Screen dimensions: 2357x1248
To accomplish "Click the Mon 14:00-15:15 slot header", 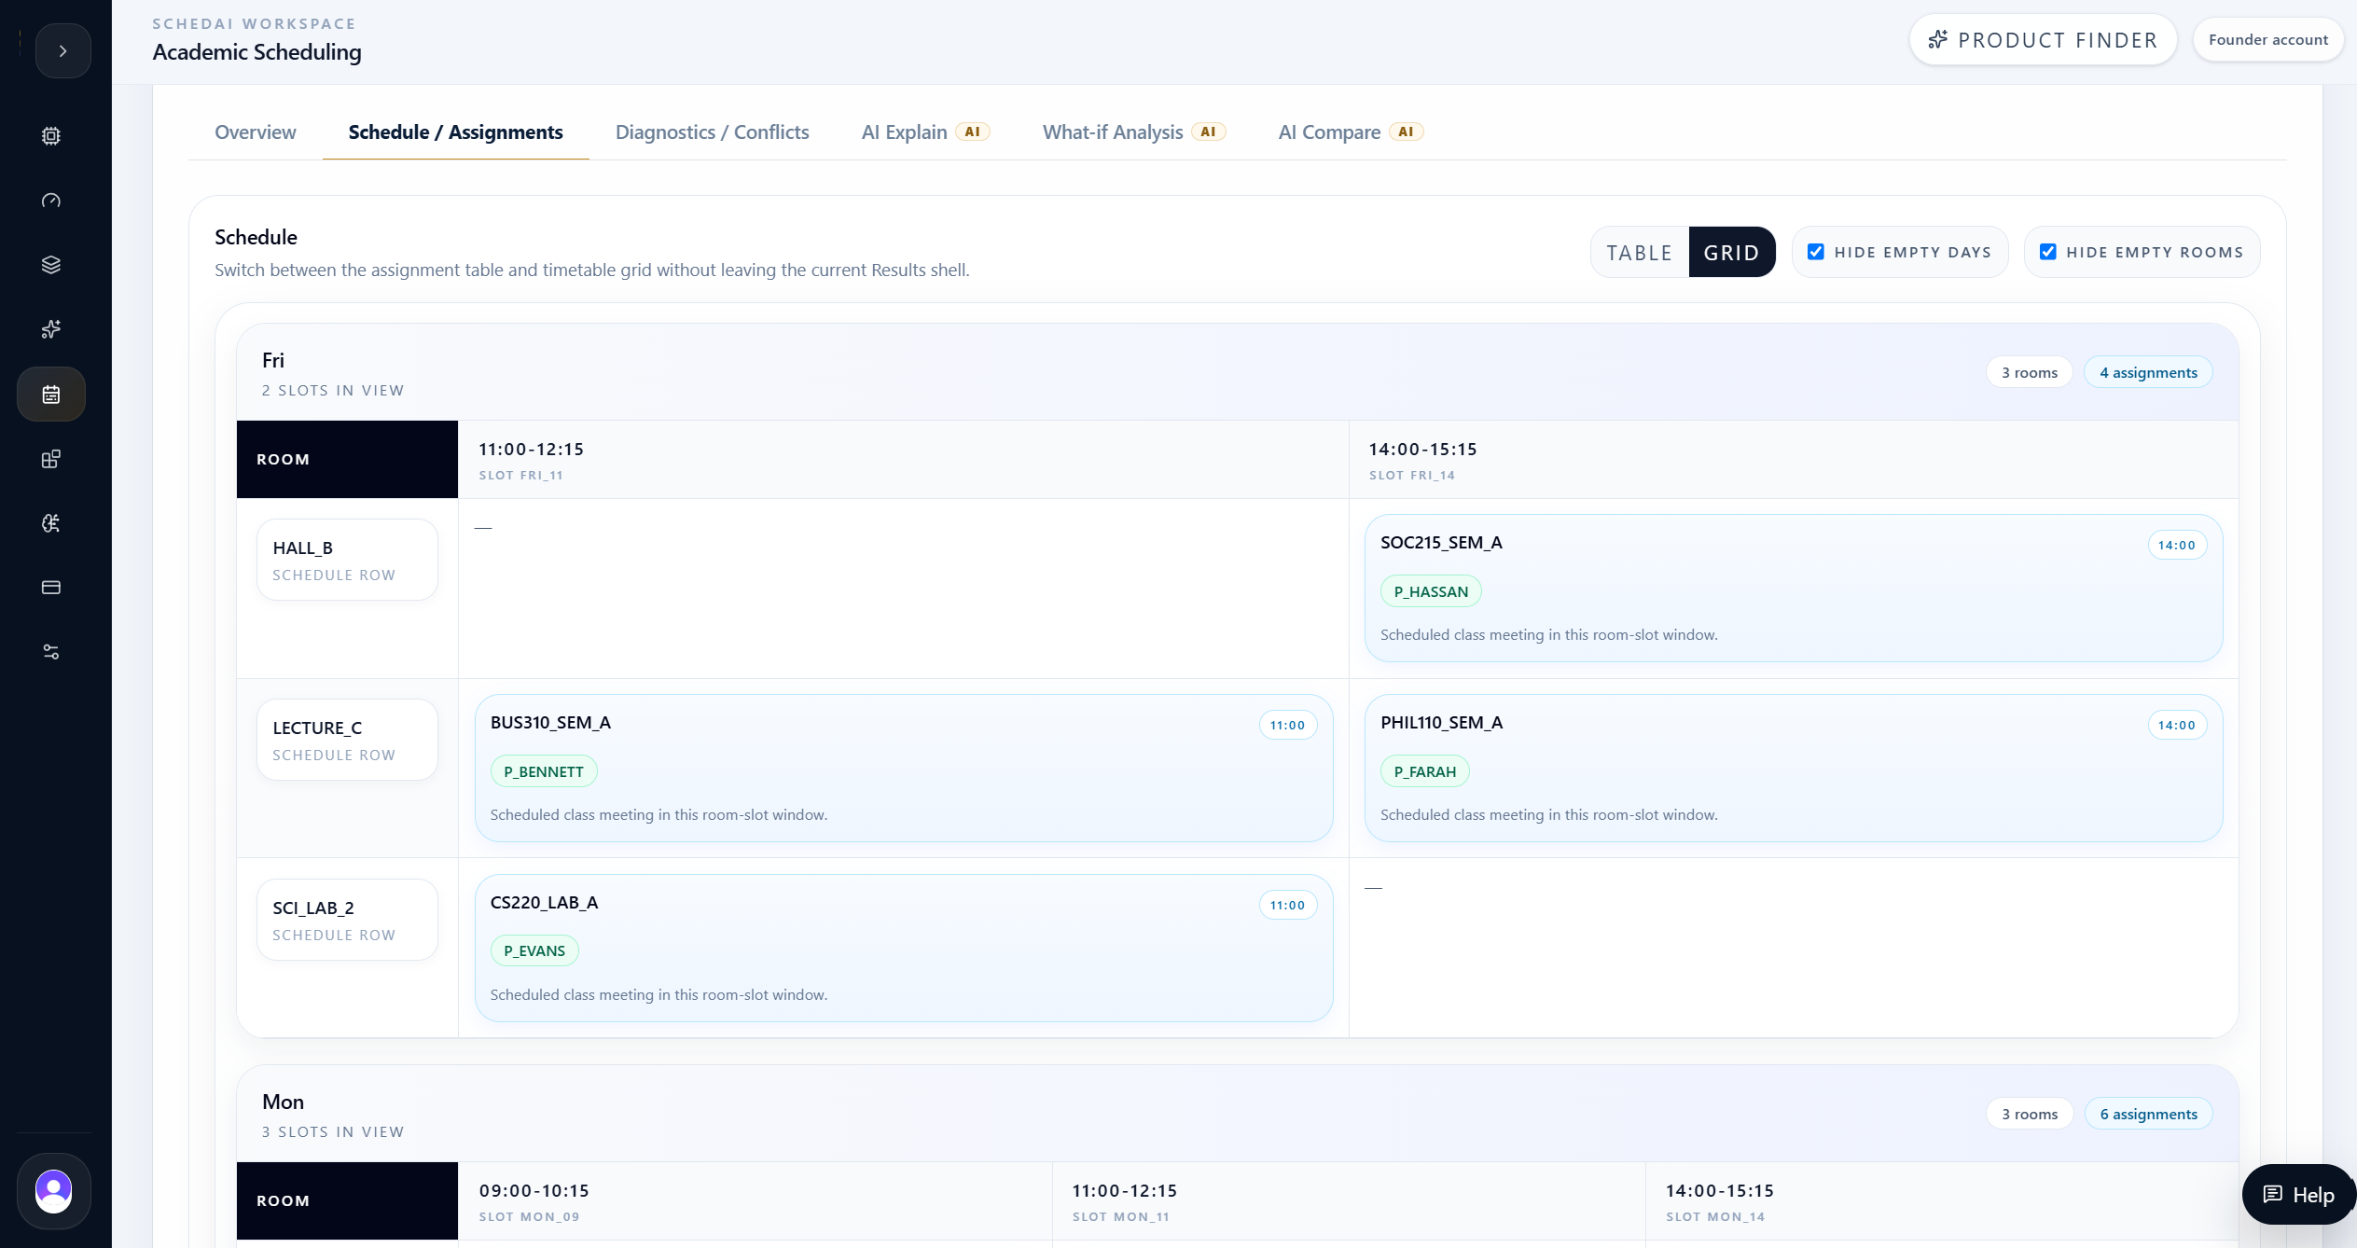I will 1942,1201.
